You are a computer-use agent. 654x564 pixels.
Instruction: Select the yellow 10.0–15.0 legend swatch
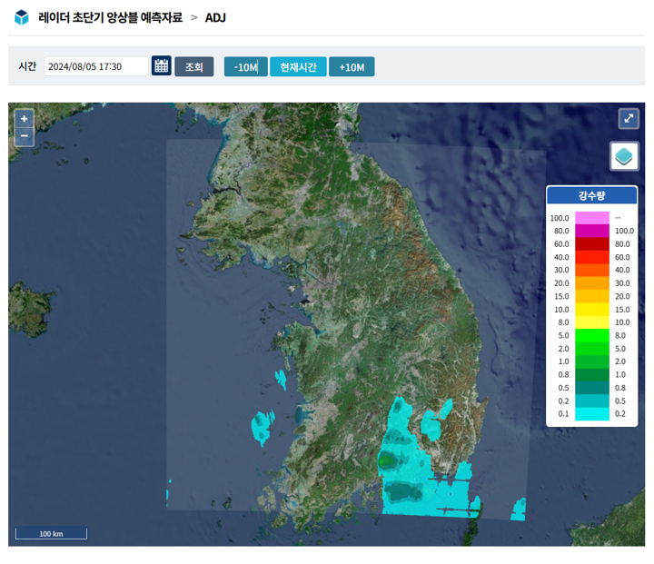click(x=592, y=310)
